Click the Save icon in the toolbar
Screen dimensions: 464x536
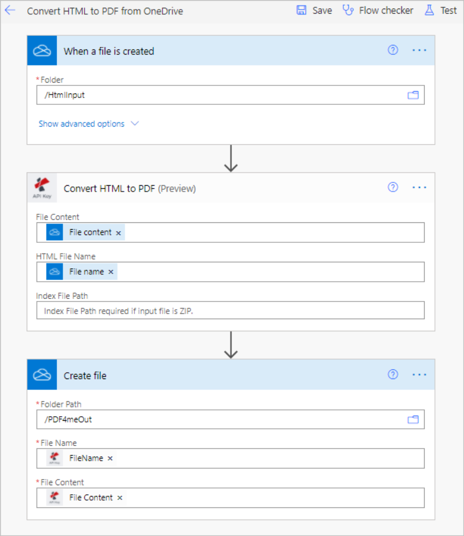click(301, 10)
